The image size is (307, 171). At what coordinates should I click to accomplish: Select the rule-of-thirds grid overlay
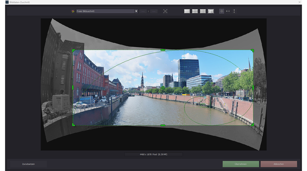click(195, 11)
